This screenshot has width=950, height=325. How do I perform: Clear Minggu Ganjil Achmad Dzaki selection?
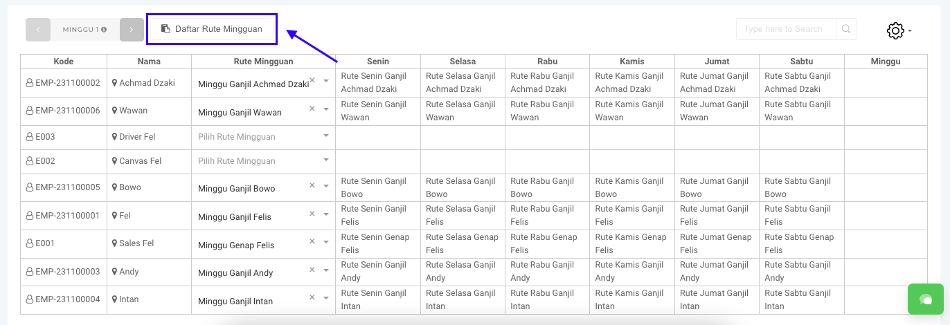[x=312, y=81]
